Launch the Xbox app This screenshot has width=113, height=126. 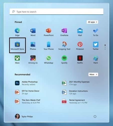(x=17, y=60)
